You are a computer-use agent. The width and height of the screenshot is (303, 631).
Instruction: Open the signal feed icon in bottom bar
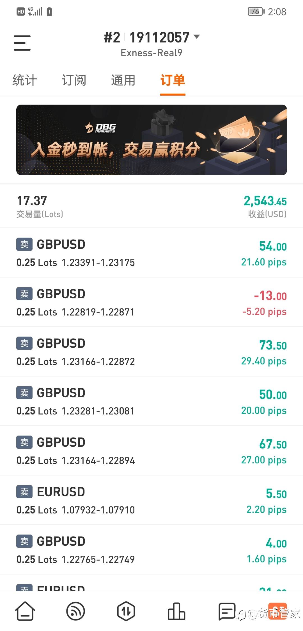[x=75, y=611]
